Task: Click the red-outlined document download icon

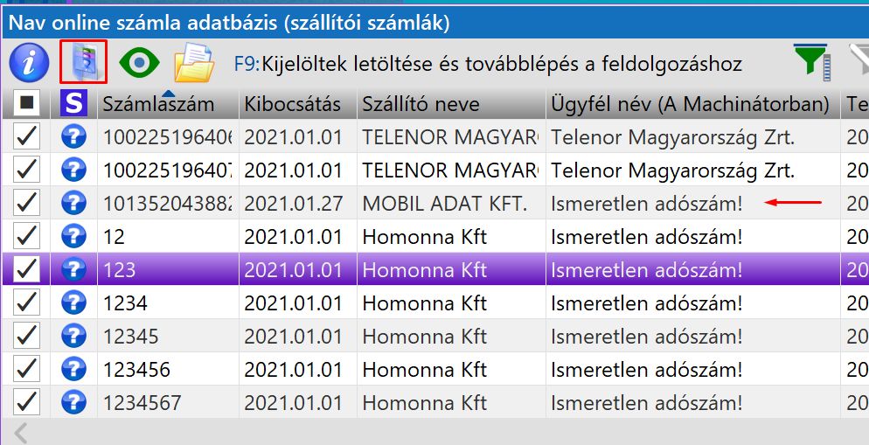Action: (x=84, y=62)
